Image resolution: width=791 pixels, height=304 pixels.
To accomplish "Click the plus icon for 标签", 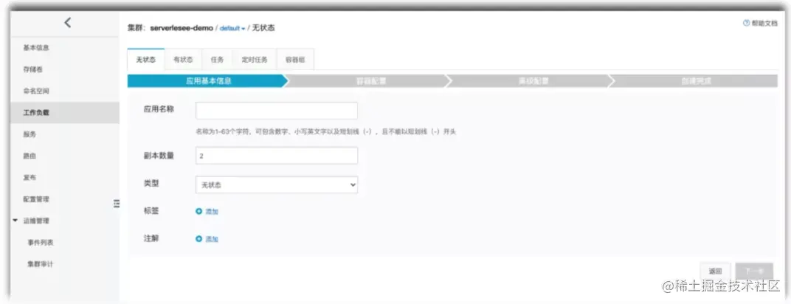I will coord(198,211).
